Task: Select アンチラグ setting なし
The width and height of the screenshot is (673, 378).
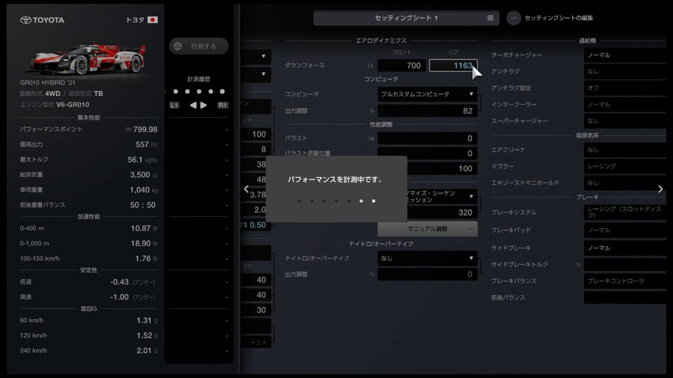Action: (x=625, y=71)
